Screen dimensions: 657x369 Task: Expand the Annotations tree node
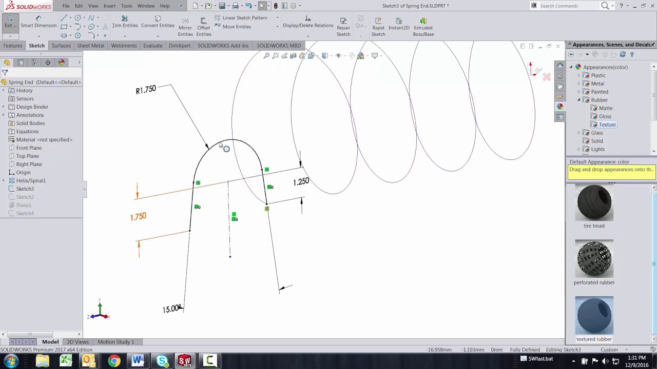pos(4,115)
